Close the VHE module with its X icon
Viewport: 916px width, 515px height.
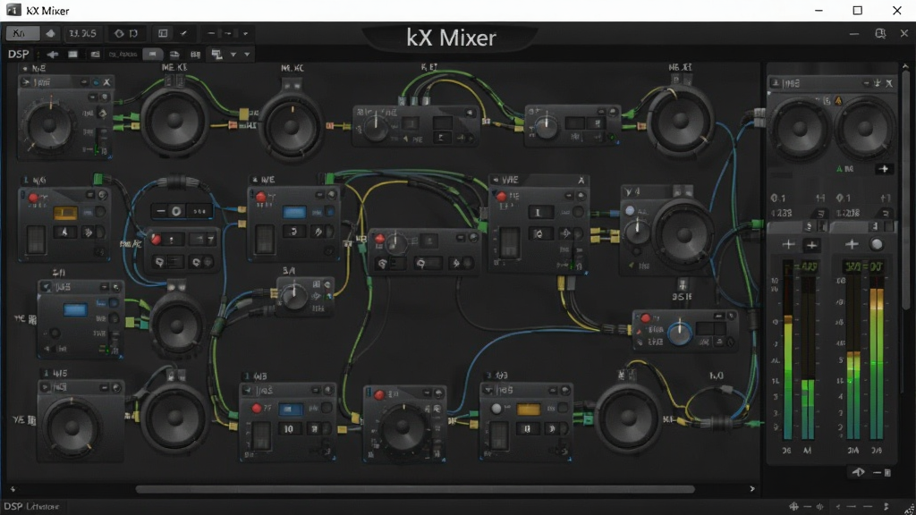(581, 180)
